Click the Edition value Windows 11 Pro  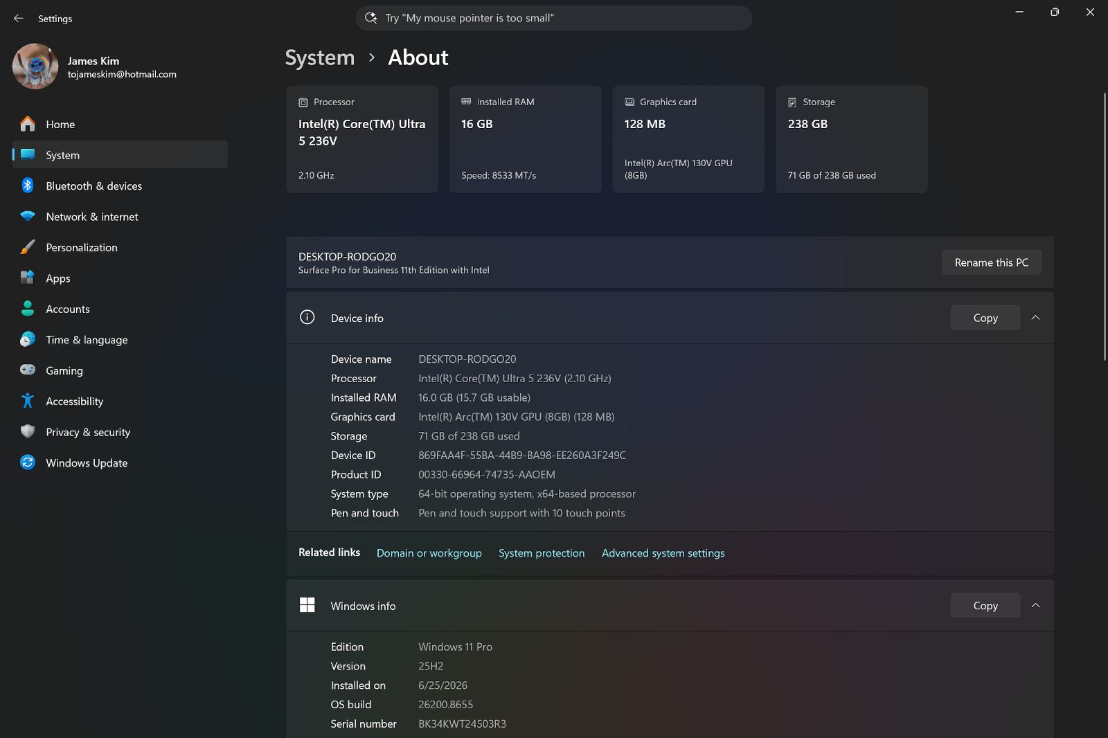pyautogui.click(x=455, y=647)
